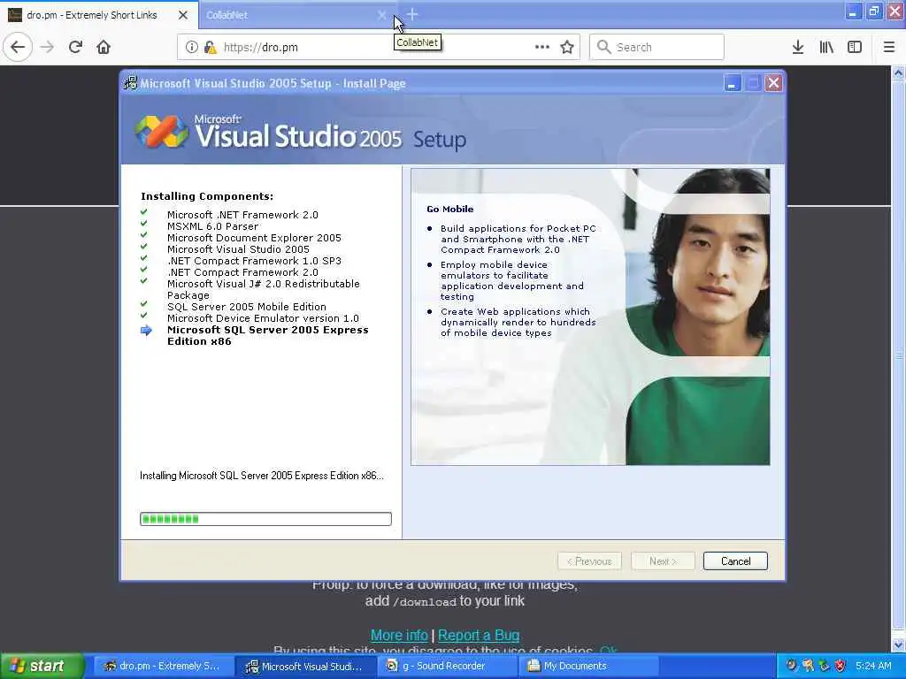The image size is (906, 679).
Task: Show site information icon in address bar
Action: pos(192,47)
